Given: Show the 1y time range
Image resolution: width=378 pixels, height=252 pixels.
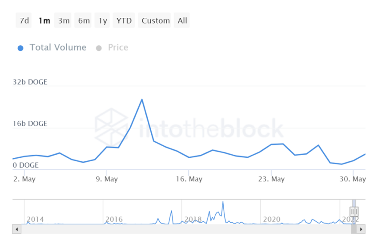Looking at the screenshot, I should point(103,20).
